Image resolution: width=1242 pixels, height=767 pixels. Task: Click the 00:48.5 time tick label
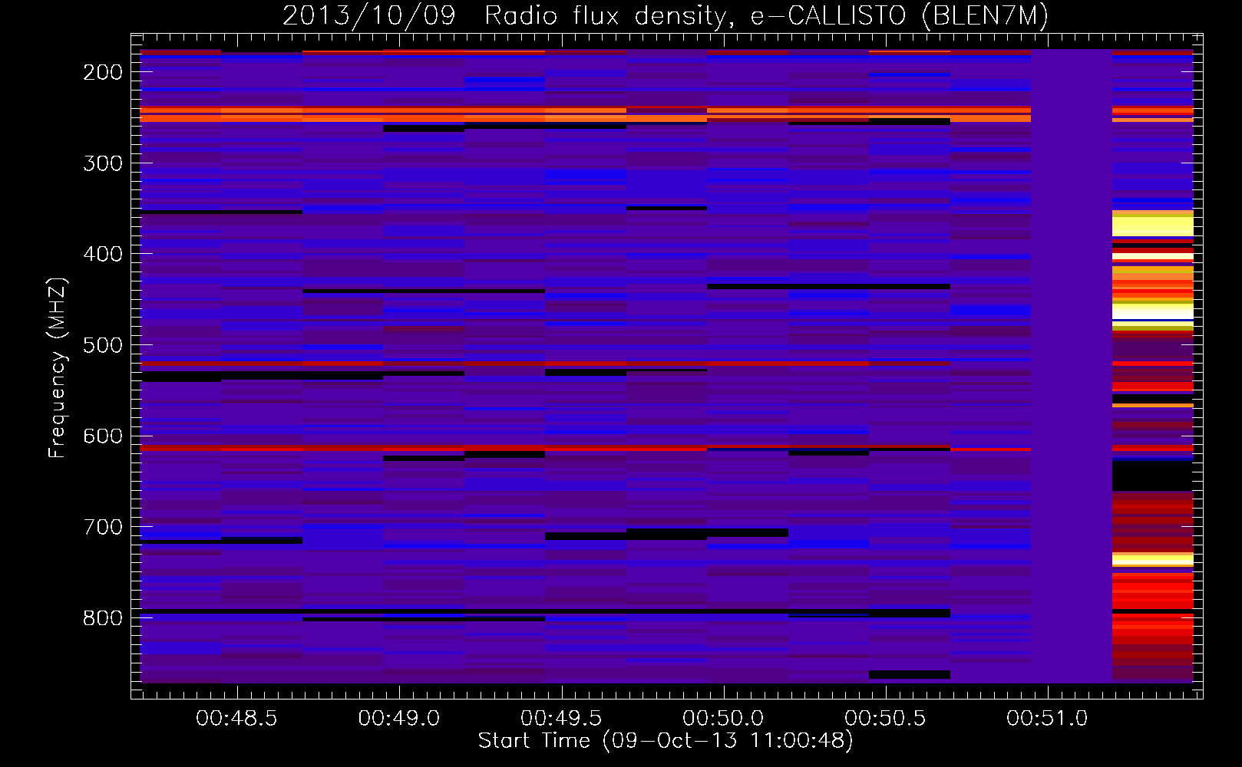[x=236, y=718]
